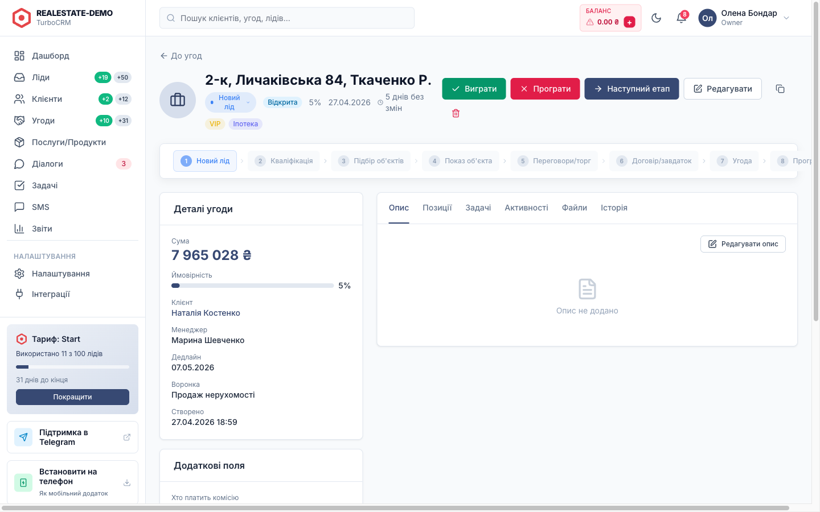This screenshot has height=512, width=820.
Task: Click the red plus to top up balance
Action: (629, 22)
